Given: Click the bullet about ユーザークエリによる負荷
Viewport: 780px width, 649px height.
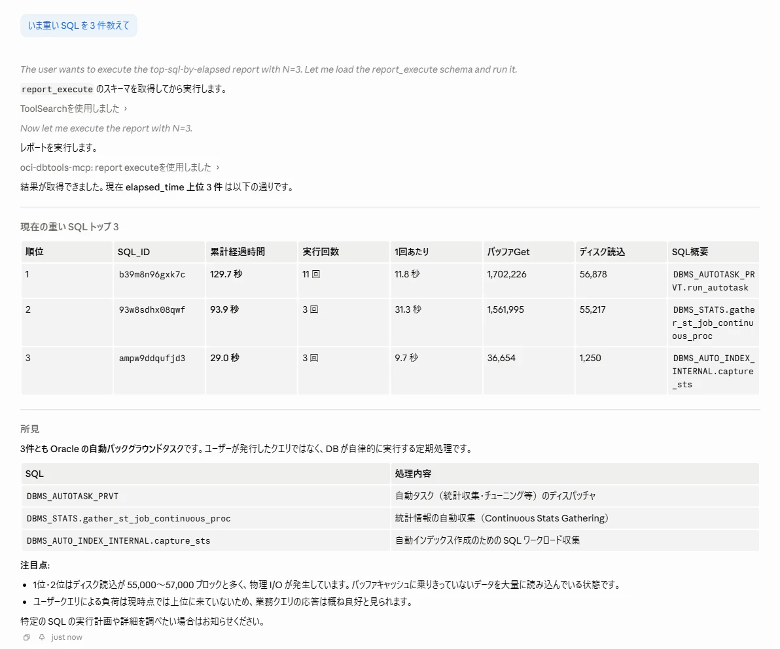Looking at the screenshot, I should pos(224,602).
